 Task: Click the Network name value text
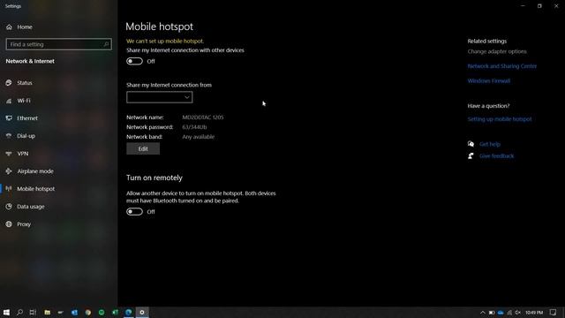point(203,117)
